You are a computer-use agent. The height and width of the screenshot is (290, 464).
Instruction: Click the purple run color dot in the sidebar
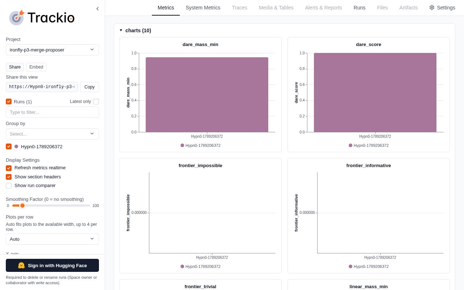tap(16, 146)
